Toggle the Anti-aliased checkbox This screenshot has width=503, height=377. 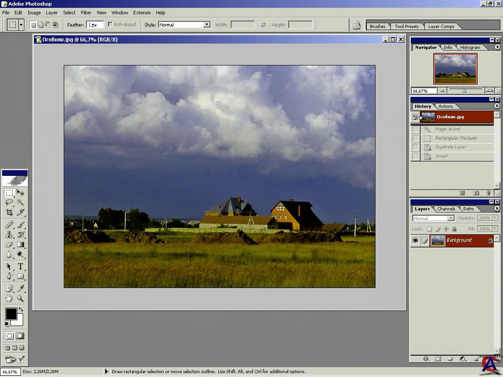[110, 25]
